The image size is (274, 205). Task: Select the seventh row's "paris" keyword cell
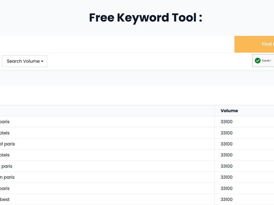point(5,188)
